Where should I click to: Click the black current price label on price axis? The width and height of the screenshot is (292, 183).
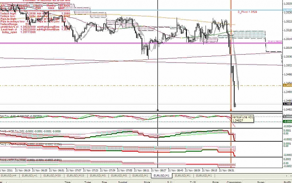(x=287, y=104)
